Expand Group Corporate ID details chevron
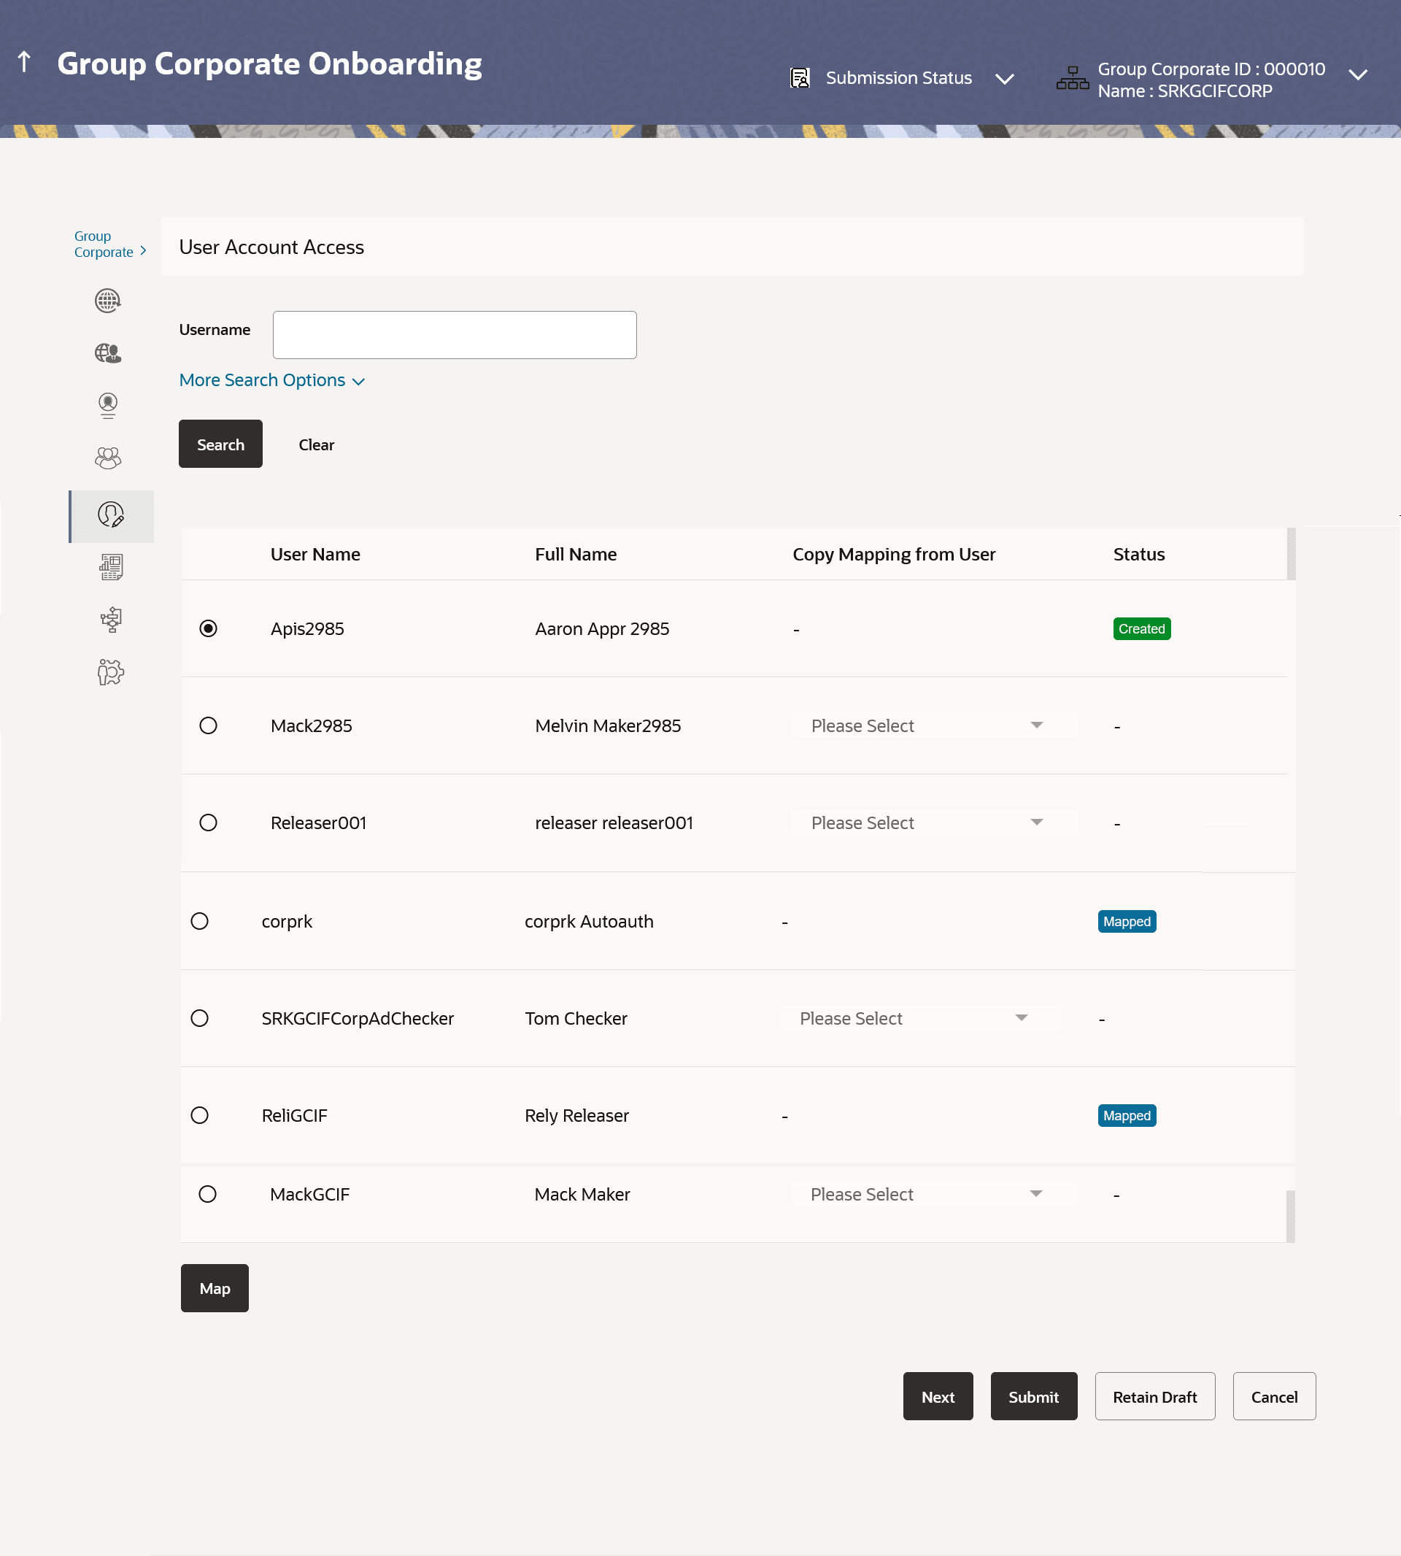 tap(1358, 74)
